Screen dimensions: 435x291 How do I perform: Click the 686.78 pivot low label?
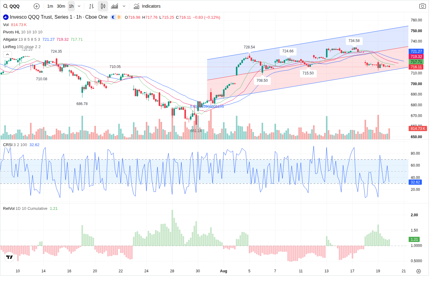[82, 104]
